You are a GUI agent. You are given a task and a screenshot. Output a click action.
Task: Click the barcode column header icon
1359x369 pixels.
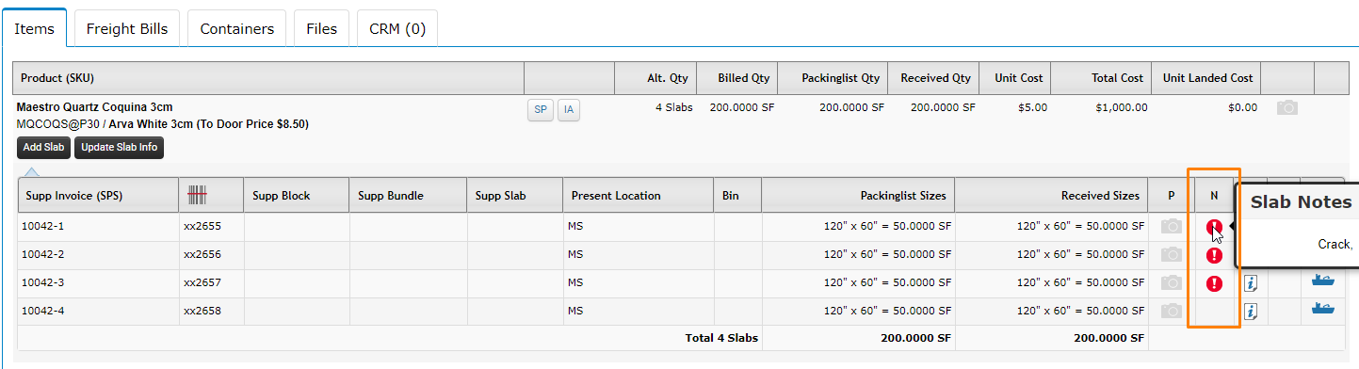coord(197,195)
